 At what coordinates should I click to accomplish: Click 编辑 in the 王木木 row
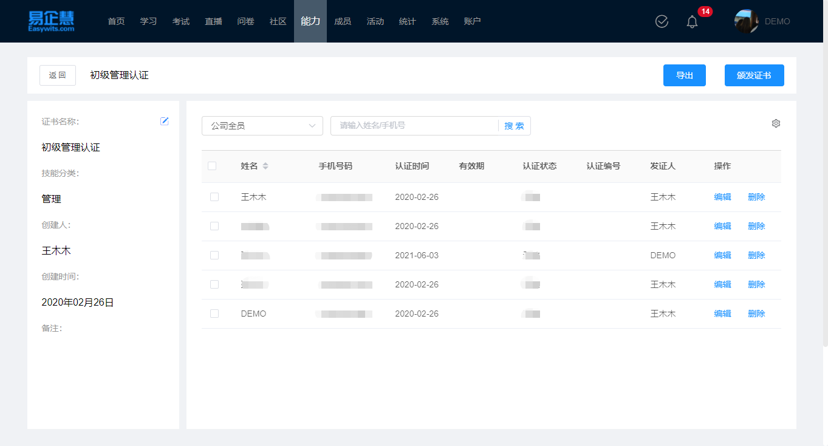coord(722,197)
